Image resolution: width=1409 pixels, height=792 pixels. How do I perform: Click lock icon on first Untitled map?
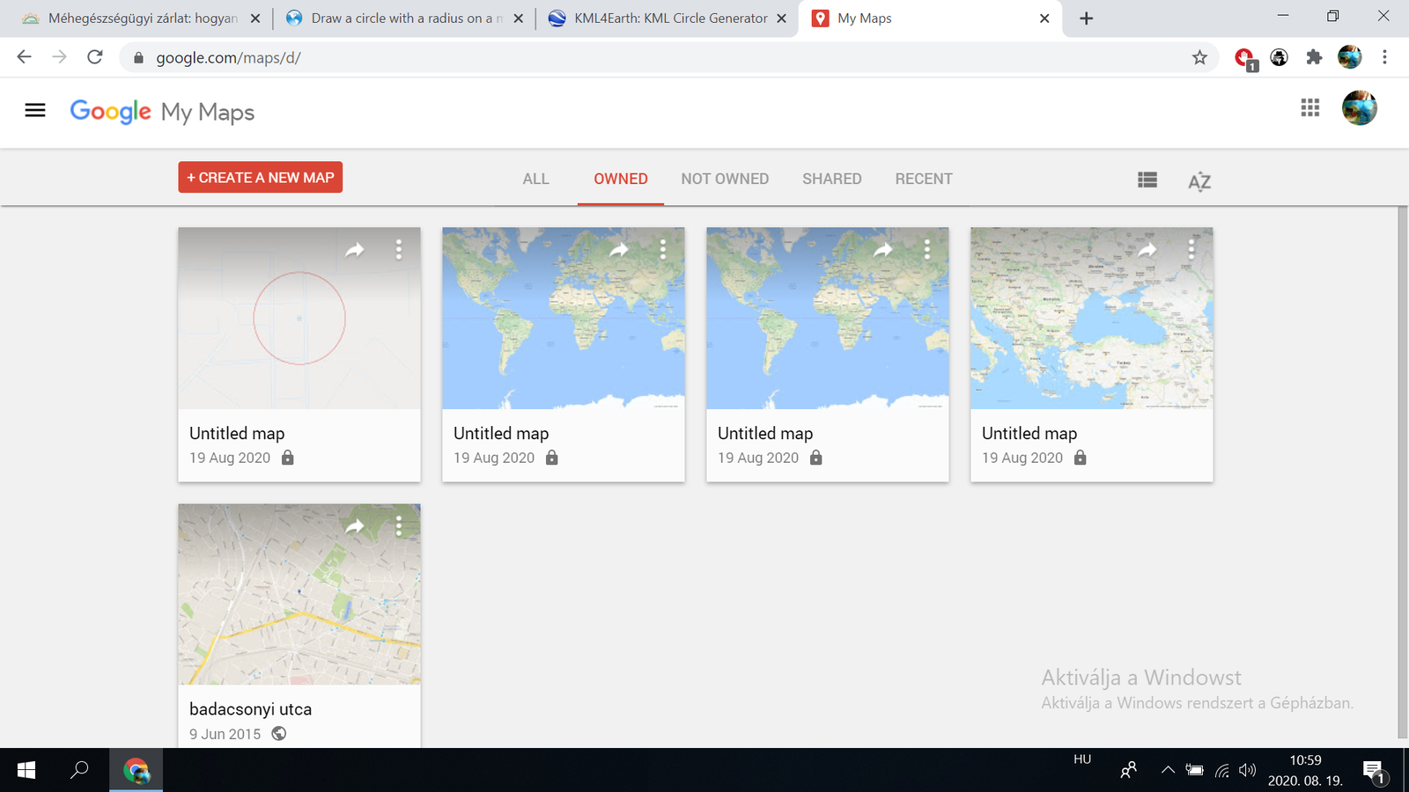(x=288, y=458)
